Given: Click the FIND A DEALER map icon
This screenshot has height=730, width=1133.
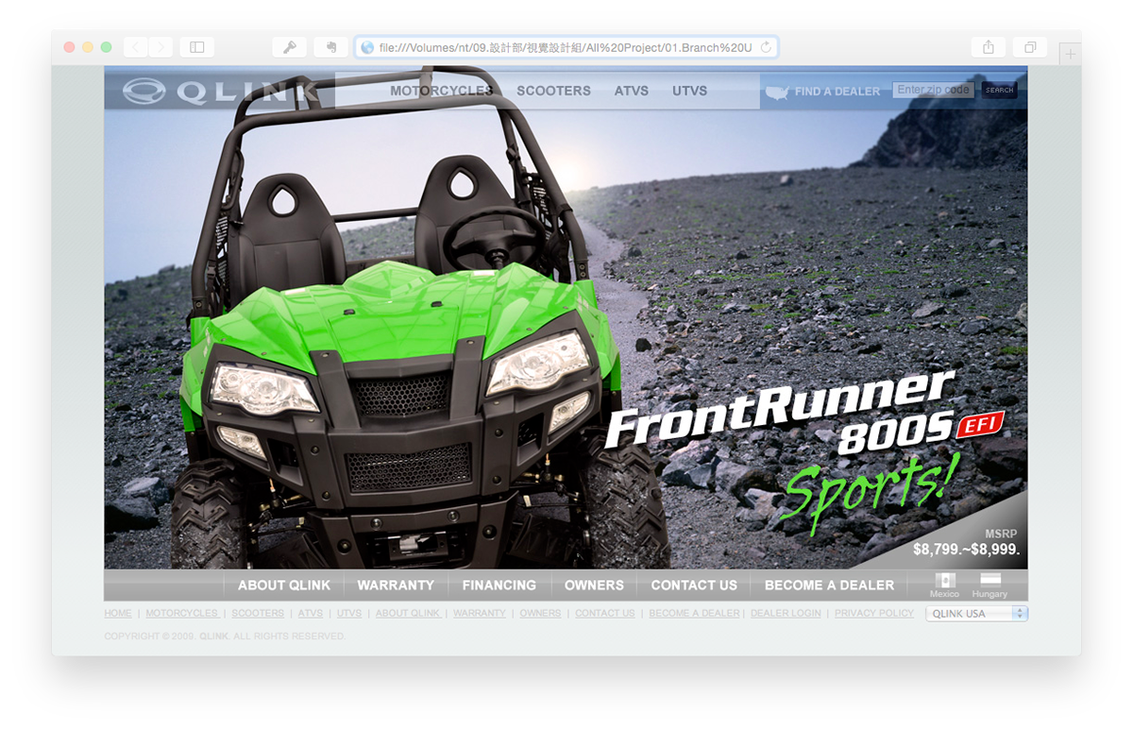Looking at the screenshot, I should (776, 92).
